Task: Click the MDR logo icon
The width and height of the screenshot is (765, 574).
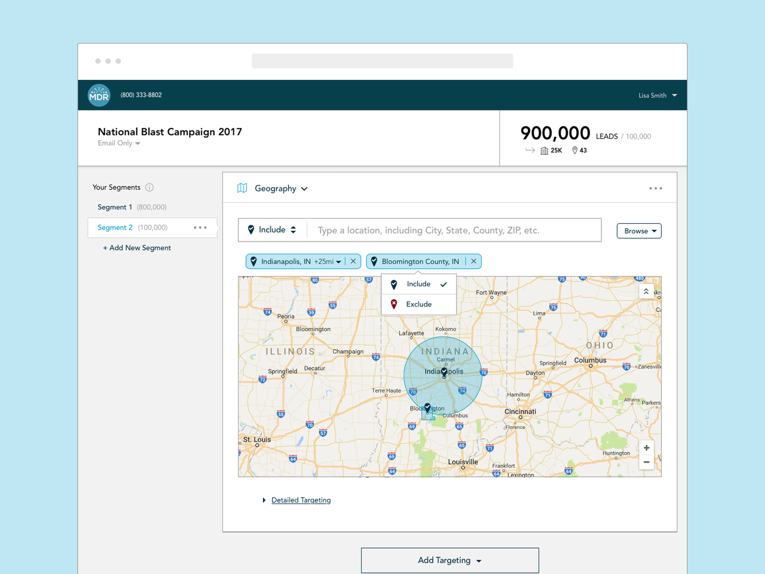Action: pyautogui.click(x=99, y=95)
